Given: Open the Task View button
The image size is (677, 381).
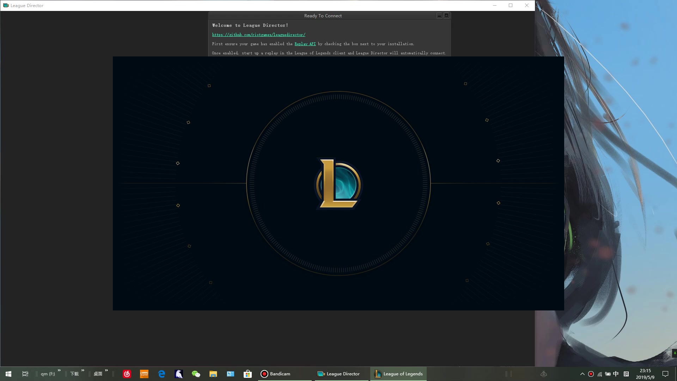Looking at the screenshot, I should click(25, 374).
